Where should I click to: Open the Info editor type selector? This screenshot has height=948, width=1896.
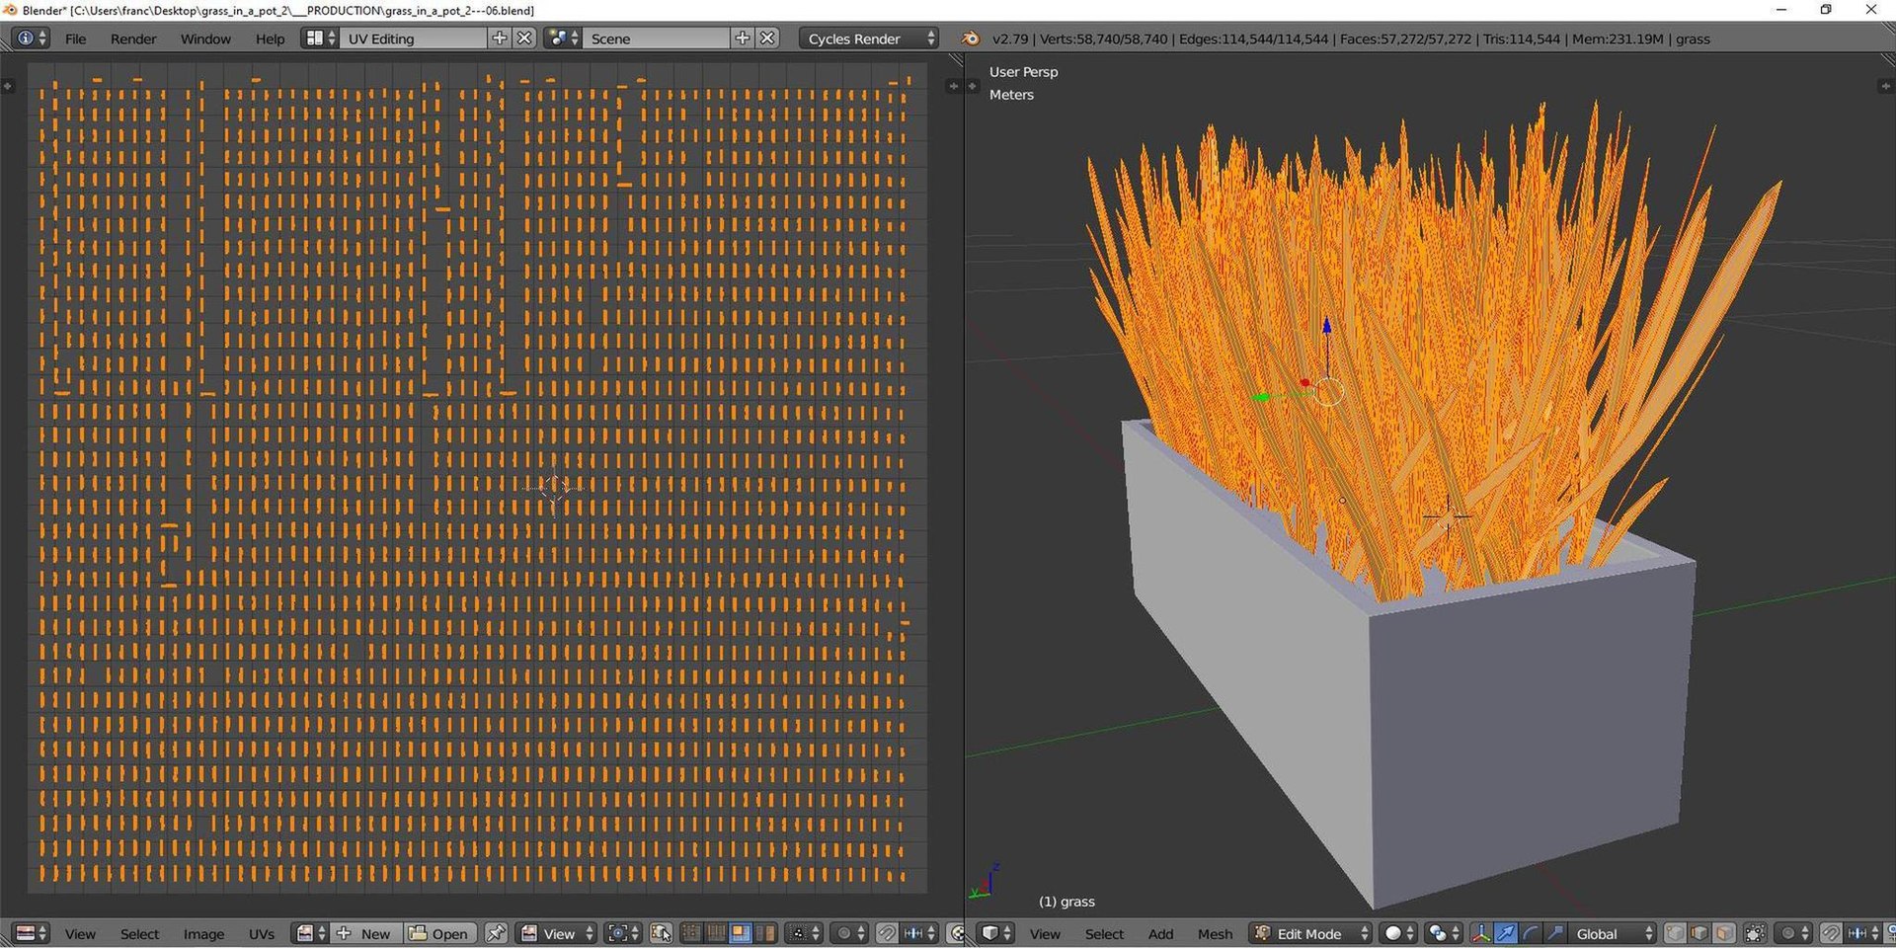(x=30, y=39)
